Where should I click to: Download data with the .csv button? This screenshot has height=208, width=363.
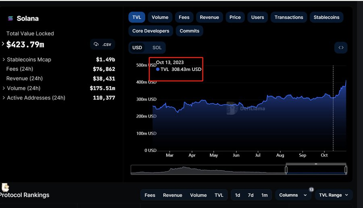[103, 44]
